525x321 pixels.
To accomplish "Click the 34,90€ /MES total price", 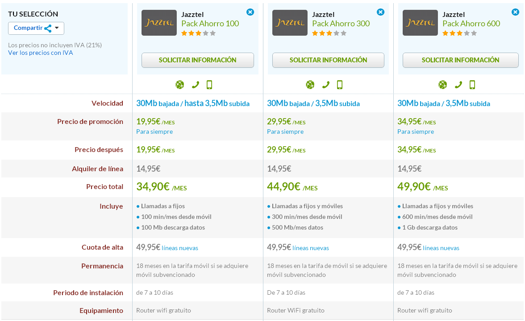I will click(162, 186).
